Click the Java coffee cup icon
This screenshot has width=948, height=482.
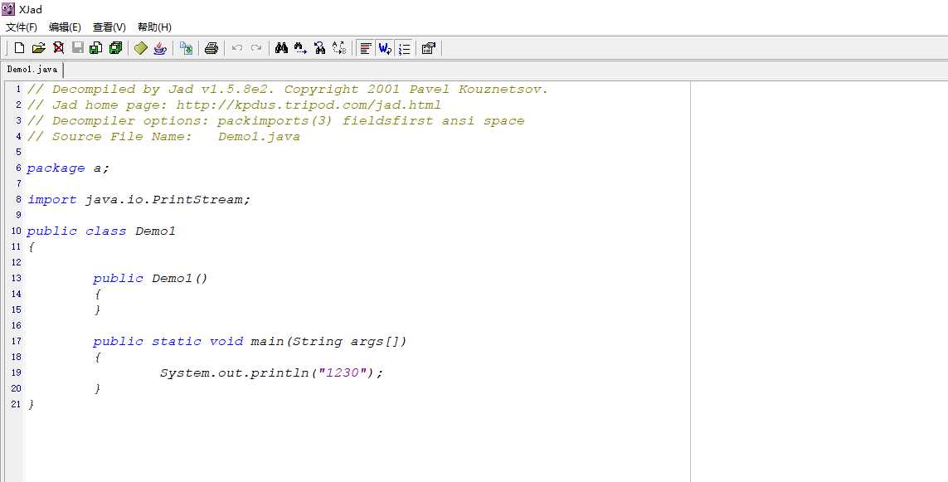point(159,48)
